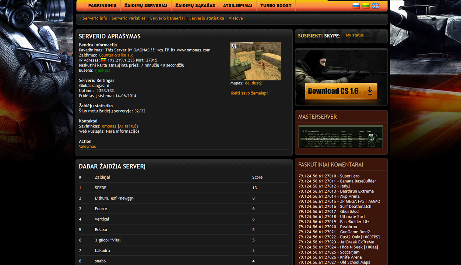Click the Surf Deathmatch server comment

[335, 207]
